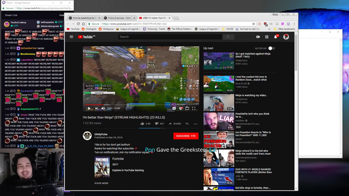
Task: Show hidden bookmarks with the overflow chevron
Action: 269,29
